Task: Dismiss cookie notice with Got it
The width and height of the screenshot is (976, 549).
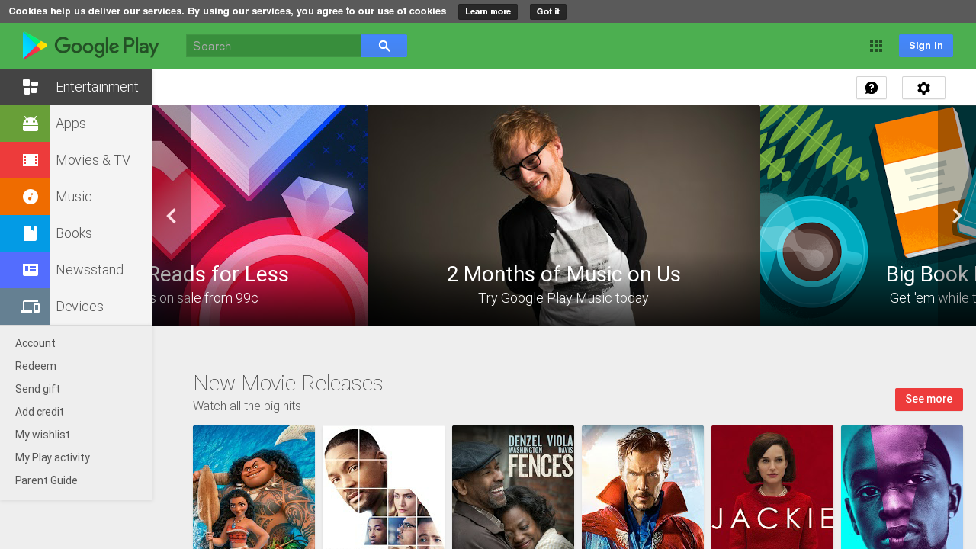Action: tap(548, 11)
